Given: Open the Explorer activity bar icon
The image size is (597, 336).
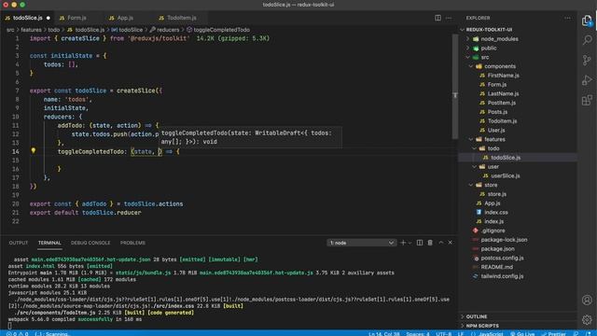Looking at the screenshot, I should click(x=587, y=21).
